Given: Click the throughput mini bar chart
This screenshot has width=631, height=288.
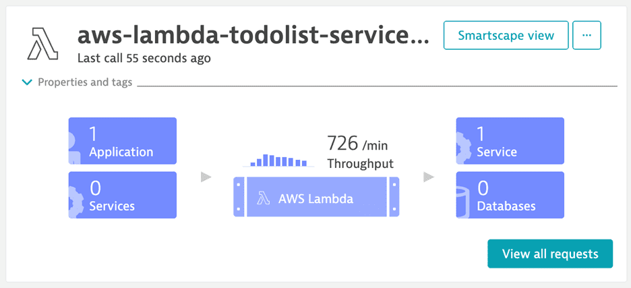Looking at the screenshot, I should pyautogui.click(x=278, y=161).
